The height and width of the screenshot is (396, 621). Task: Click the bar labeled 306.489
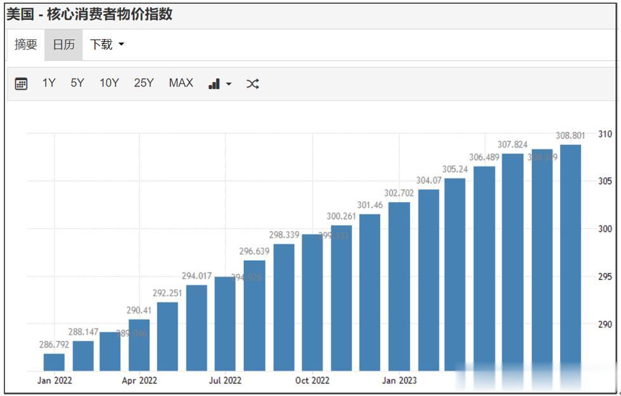pos(484,269)
